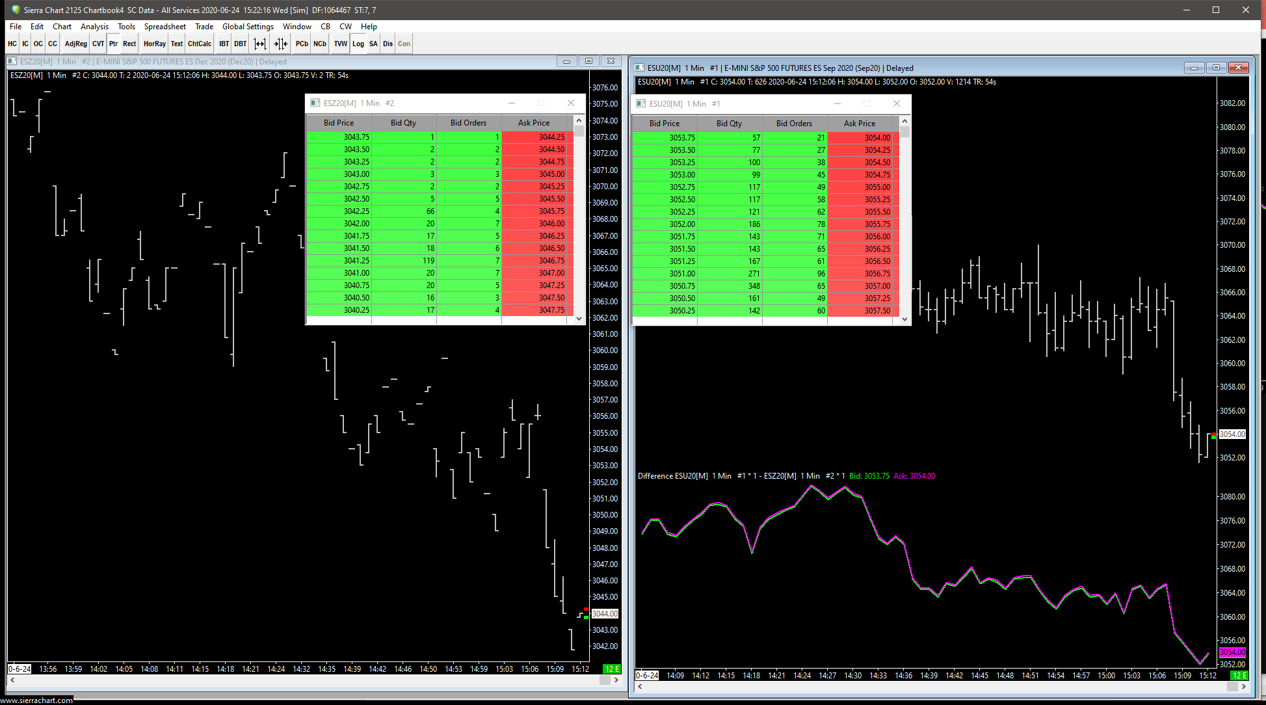Click the AdjReg toolbar button
The width and height of the screenshot is (1266, 705).
(x=75, y=44)
